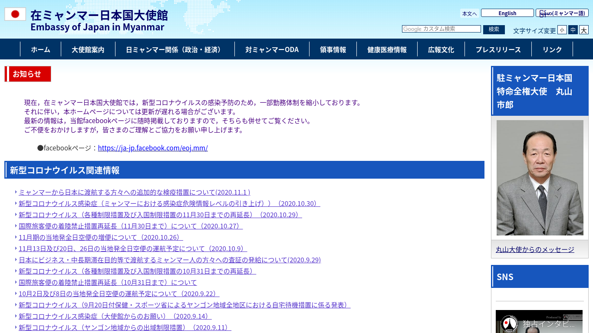The image size is (593, 333).
Task: Open the 2020.11.1 additional quarantine measures link
Action: (134, 192)
